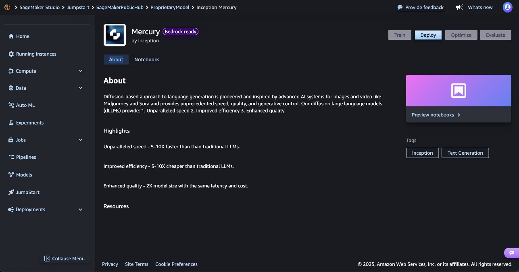Viewport: 519px width, 272px height.
Task: Select the About tab
Action: pyautogui.click(x=116, y=60)
